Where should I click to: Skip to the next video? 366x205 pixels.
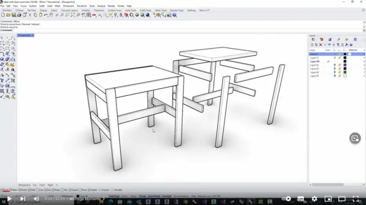[x=23, y=199]
